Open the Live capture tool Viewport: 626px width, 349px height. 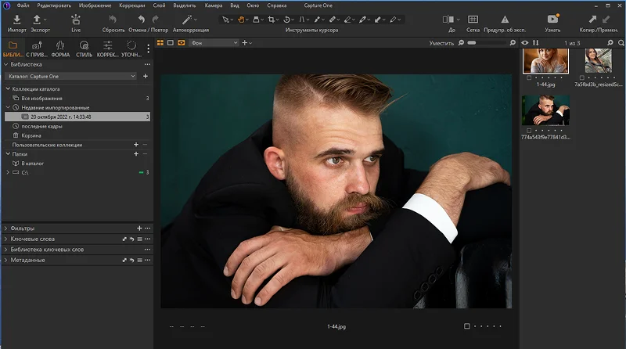pos(76,19)
